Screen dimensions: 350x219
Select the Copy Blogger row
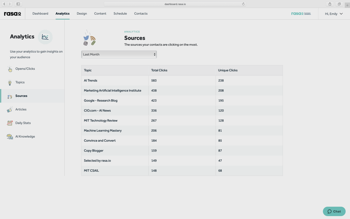point(182,151)
